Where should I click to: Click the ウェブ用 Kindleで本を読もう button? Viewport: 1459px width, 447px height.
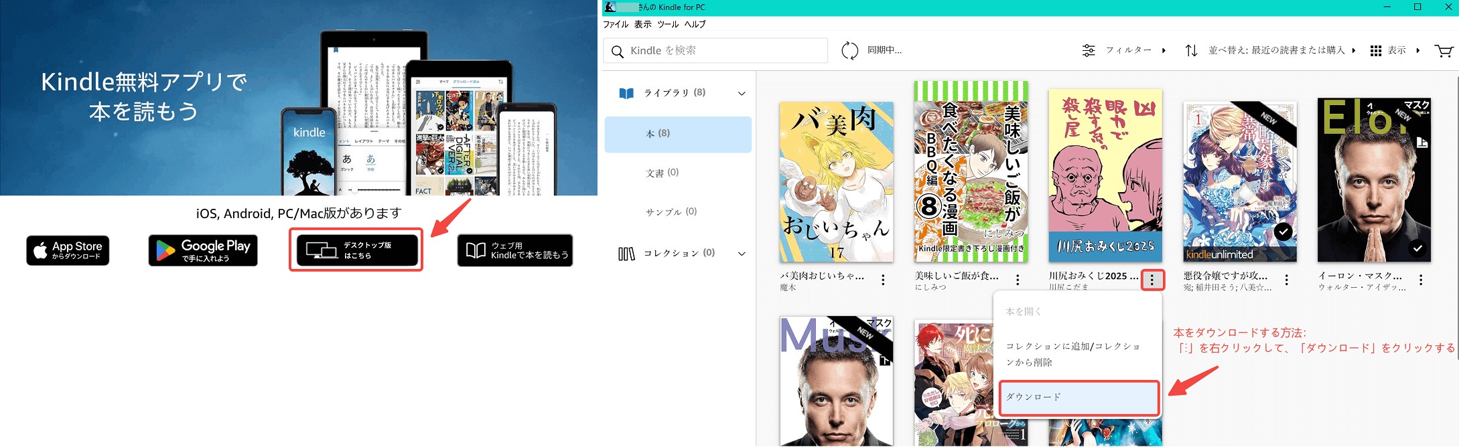pos(515,250)
